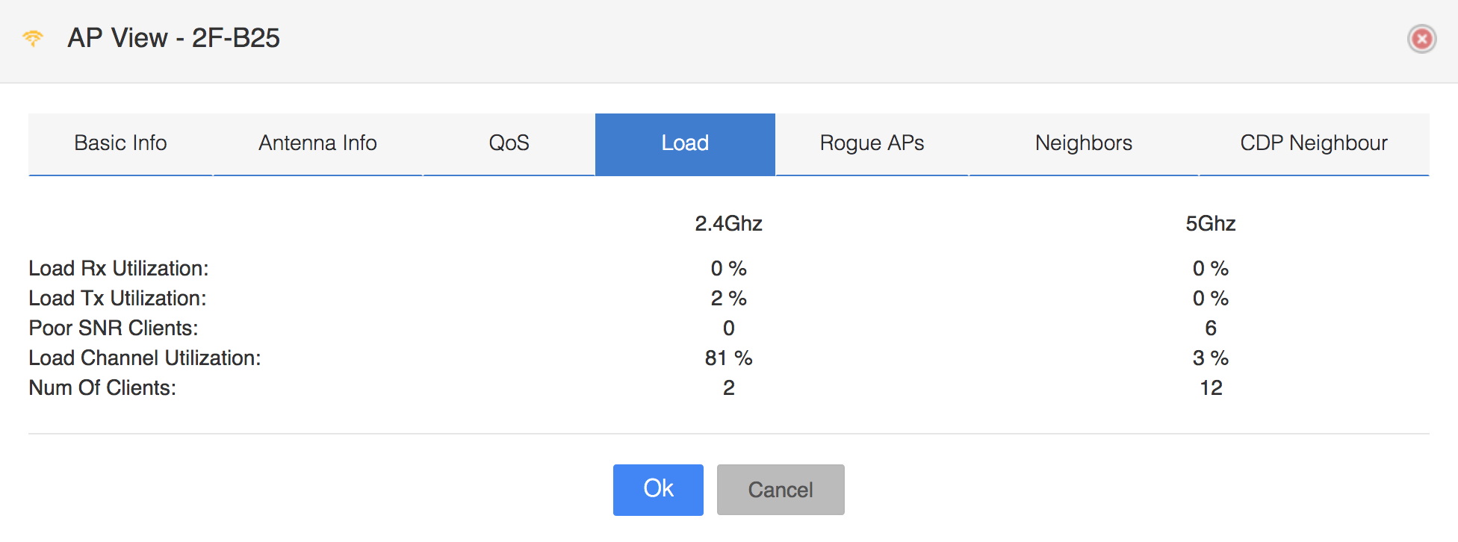Switch to the Basic Info tab
1458x542 pixels.
point(120,143)
